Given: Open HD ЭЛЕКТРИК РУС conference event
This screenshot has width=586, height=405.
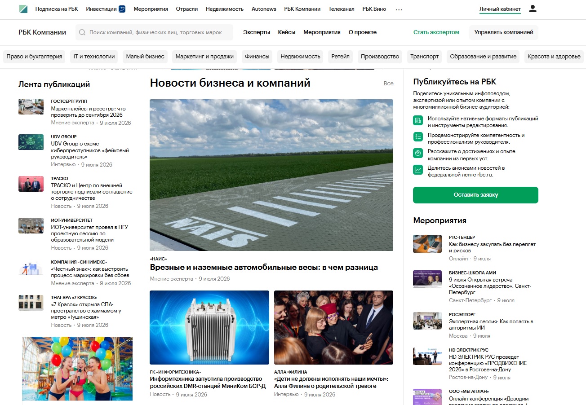Looking at the screenshot, I should 488,363.
